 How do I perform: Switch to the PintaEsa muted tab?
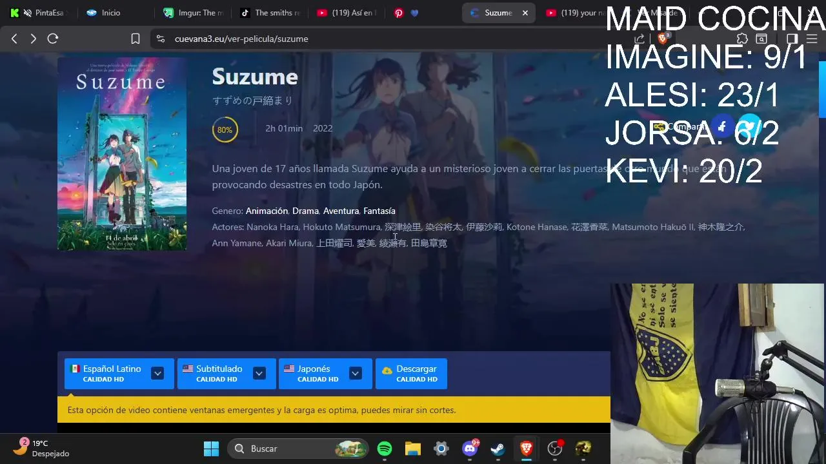pyautogui.click(x=40, y=13)
